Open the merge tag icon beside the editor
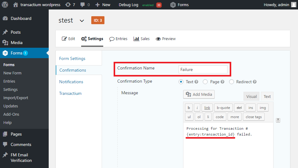The height and width of the screenshot is (168, 298). pyautogui.click(x=278, y=120)
